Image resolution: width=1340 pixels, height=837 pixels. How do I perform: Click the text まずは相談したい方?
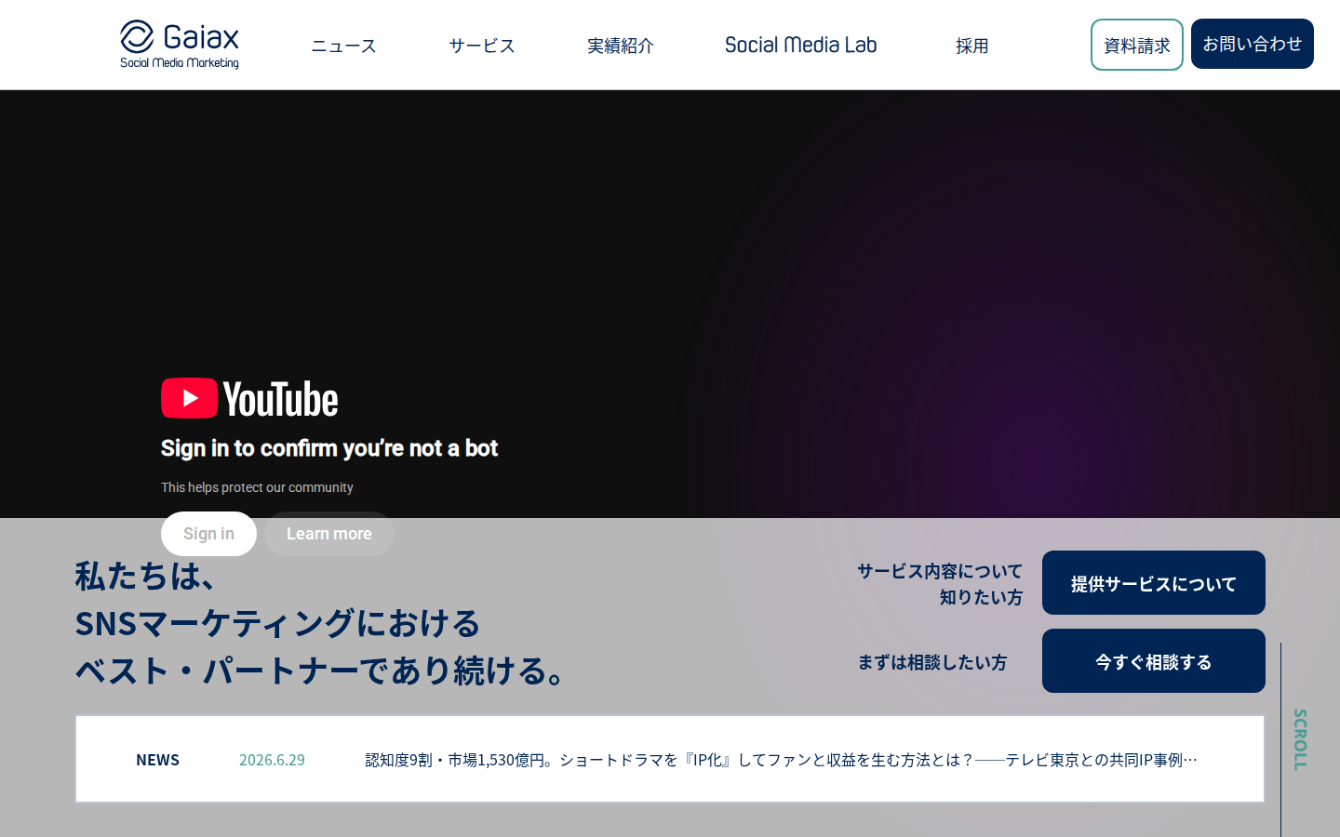931,662
